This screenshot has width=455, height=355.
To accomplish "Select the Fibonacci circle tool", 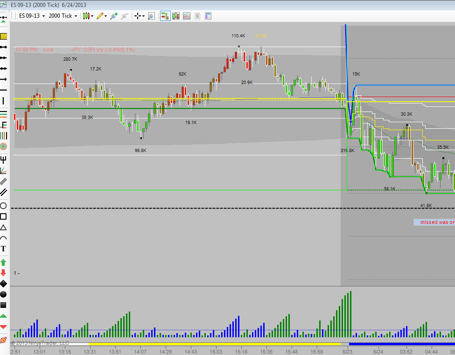I will pos(3,146).
